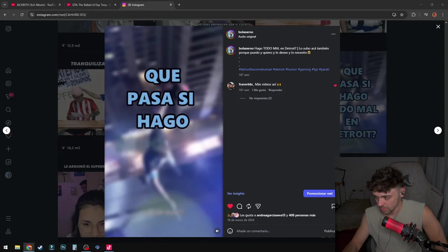Open andreagarciaseva15 from the likes line
Image resolution: width=448 pixels, height=252 pixels.
click(271, 215)
